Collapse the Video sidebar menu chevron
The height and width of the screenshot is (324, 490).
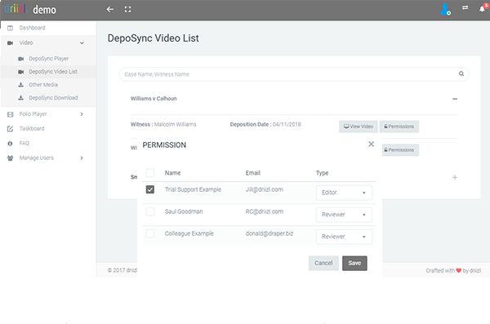(82, 43)
